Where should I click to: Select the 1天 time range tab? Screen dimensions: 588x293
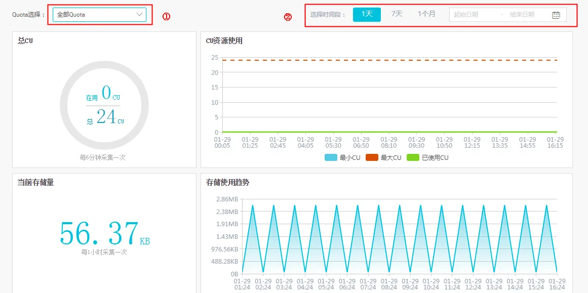pyautogui.click(x=367, y=14)
